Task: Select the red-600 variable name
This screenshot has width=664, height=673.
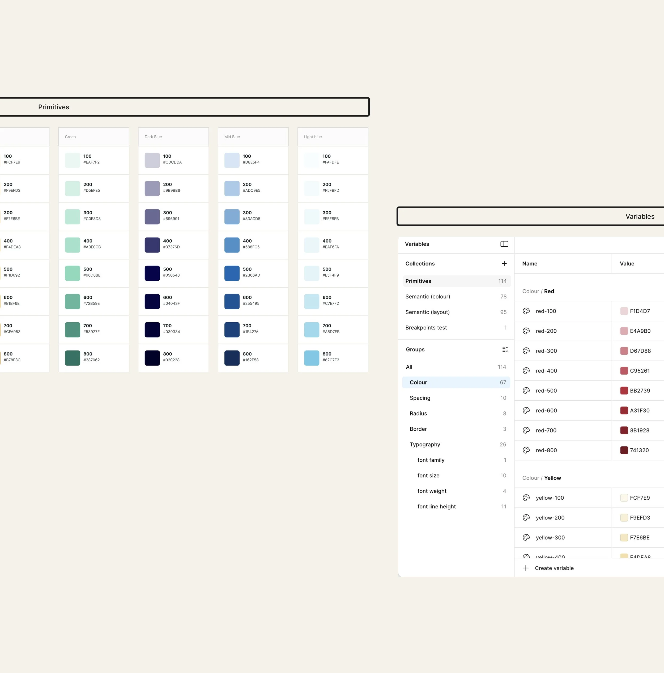Action: coord(546,410)
